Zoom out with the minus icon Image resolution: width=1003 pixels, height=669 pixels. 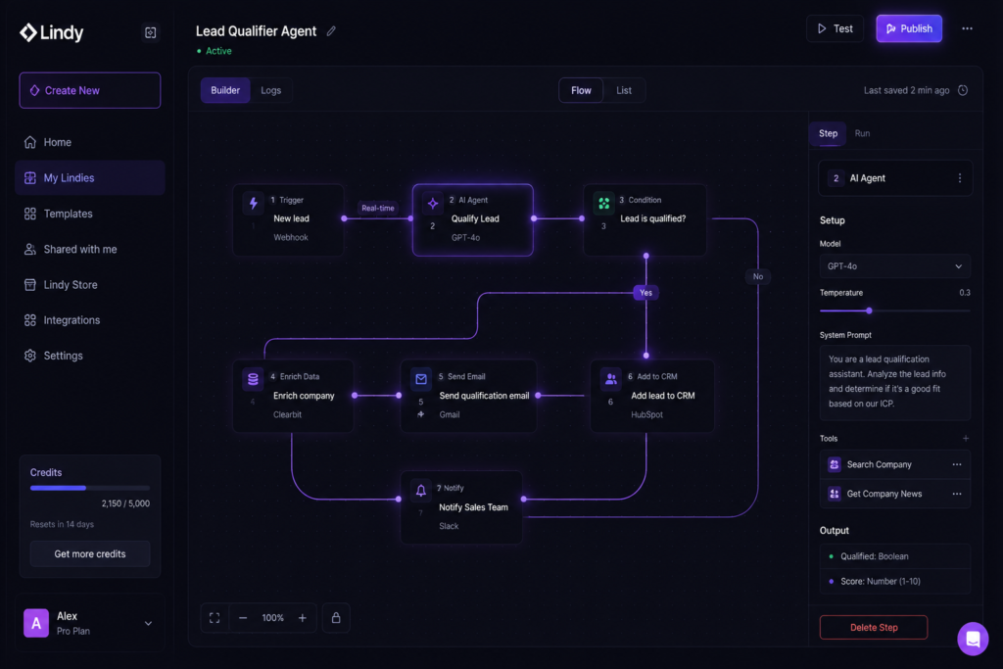[243, 618]
